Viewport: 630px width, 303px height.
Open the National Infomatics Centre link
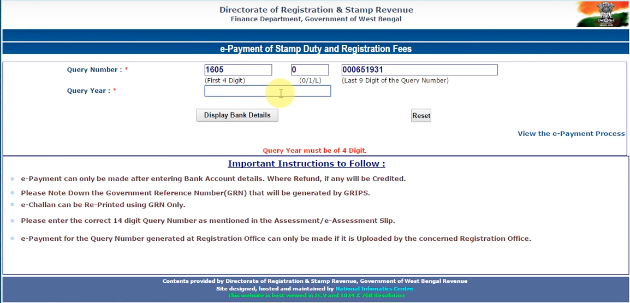374,289
